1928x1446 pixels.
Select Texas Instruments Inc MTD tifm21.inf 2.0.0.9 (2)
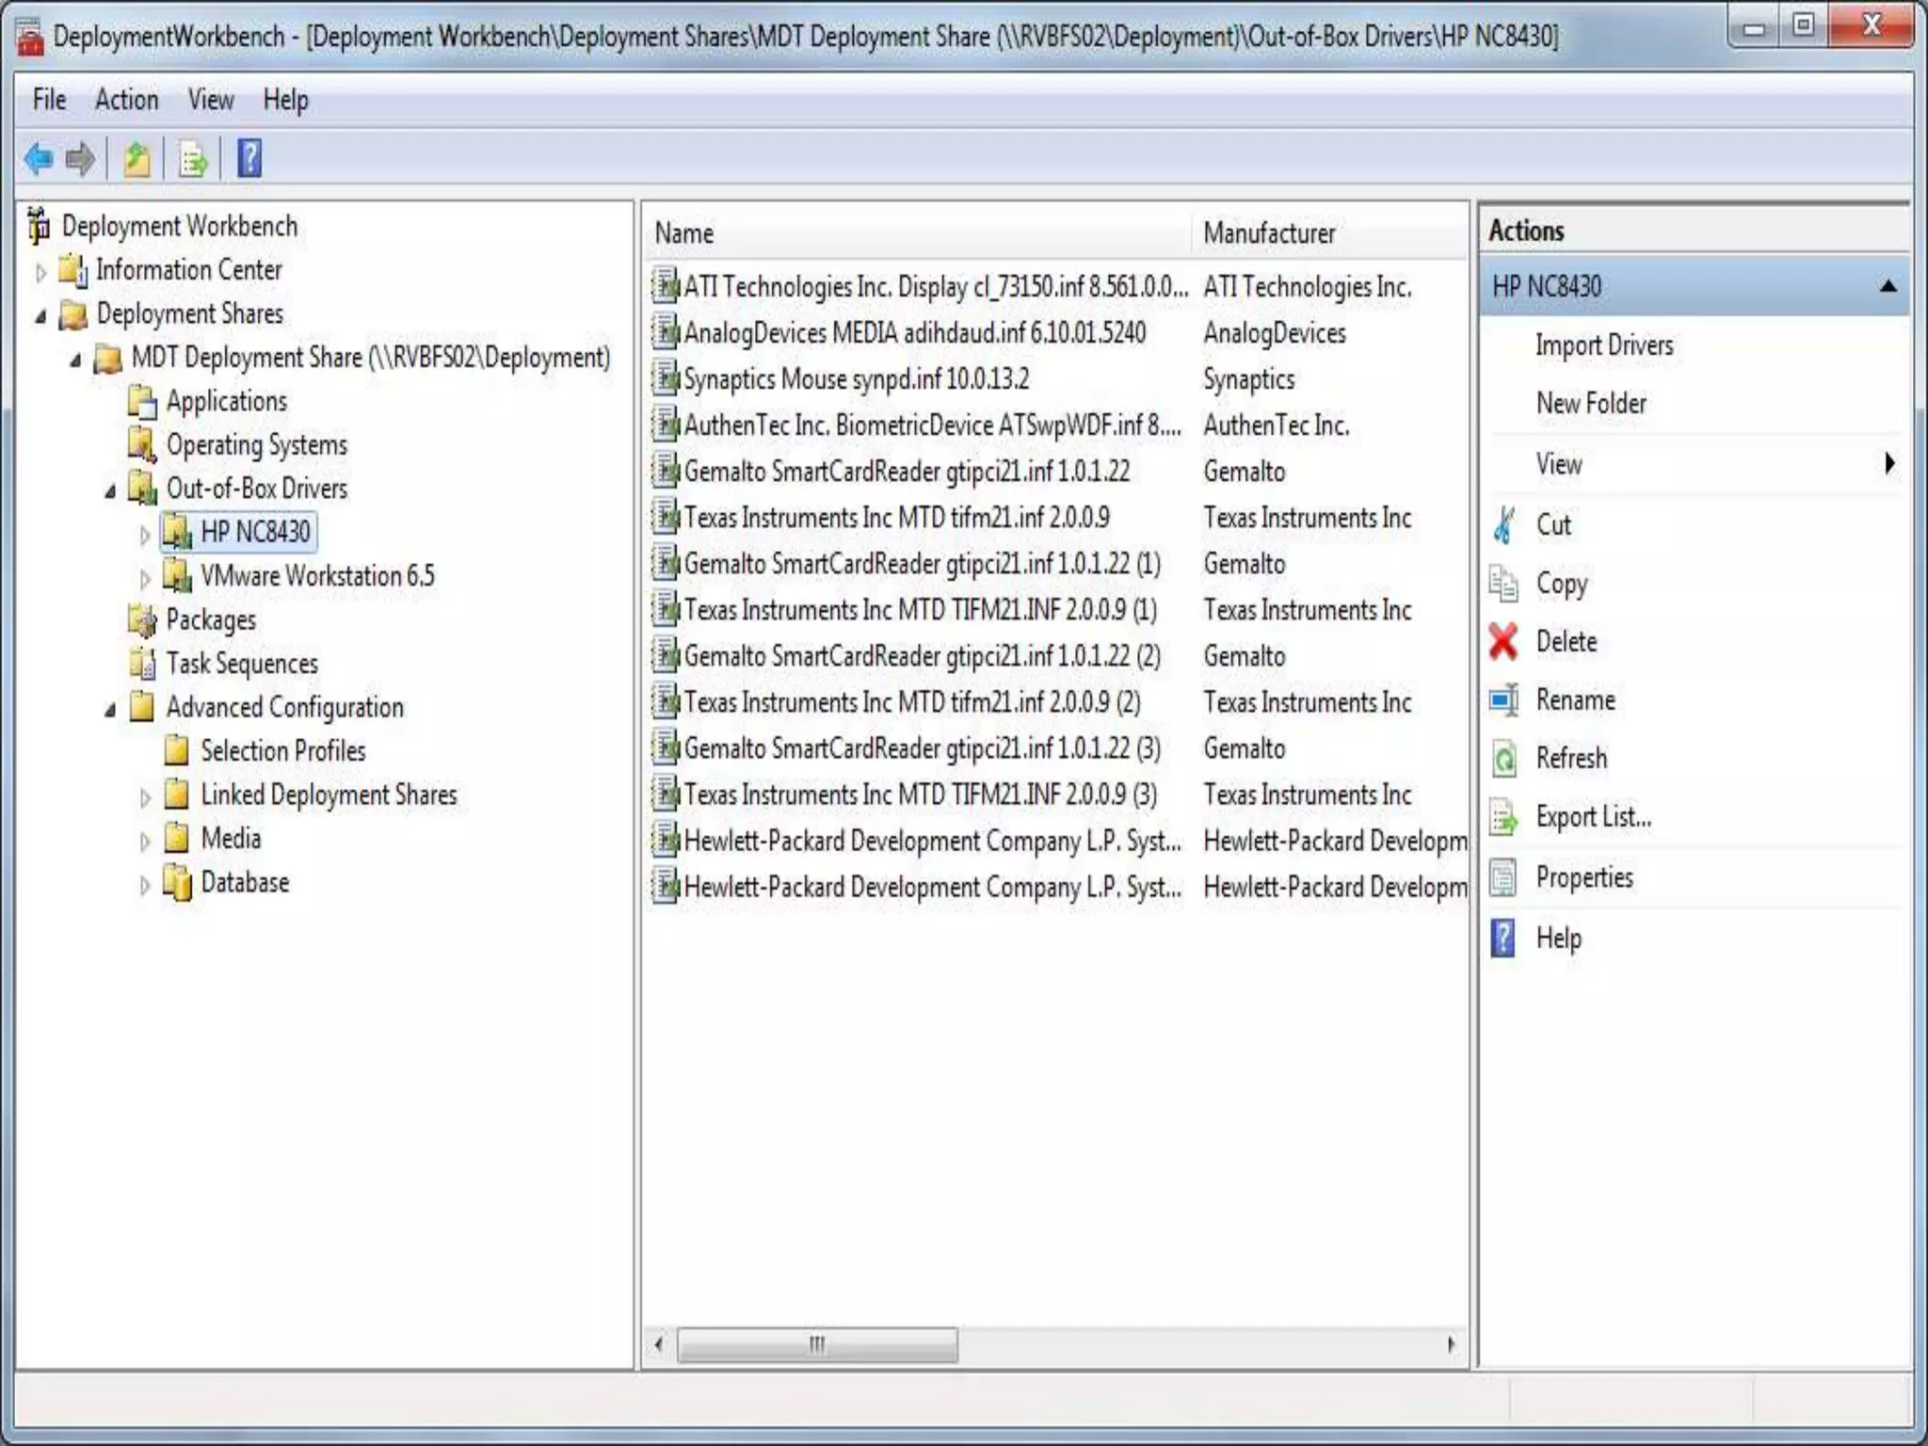tap(912, 702)
